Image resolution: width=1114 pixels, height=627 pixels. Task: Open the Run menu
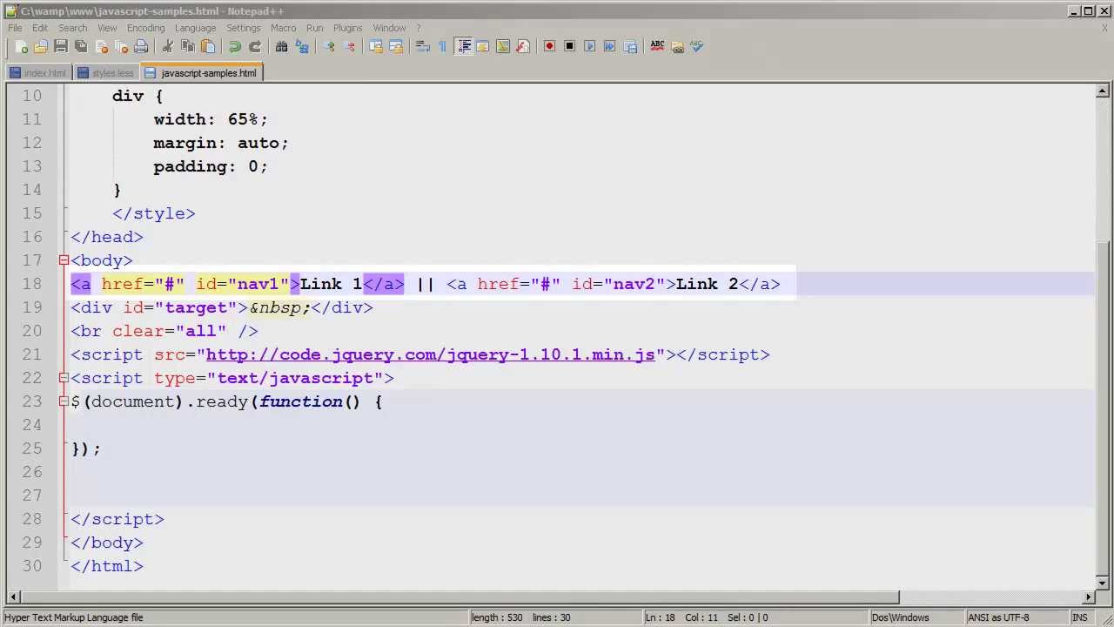coord(314,28)
